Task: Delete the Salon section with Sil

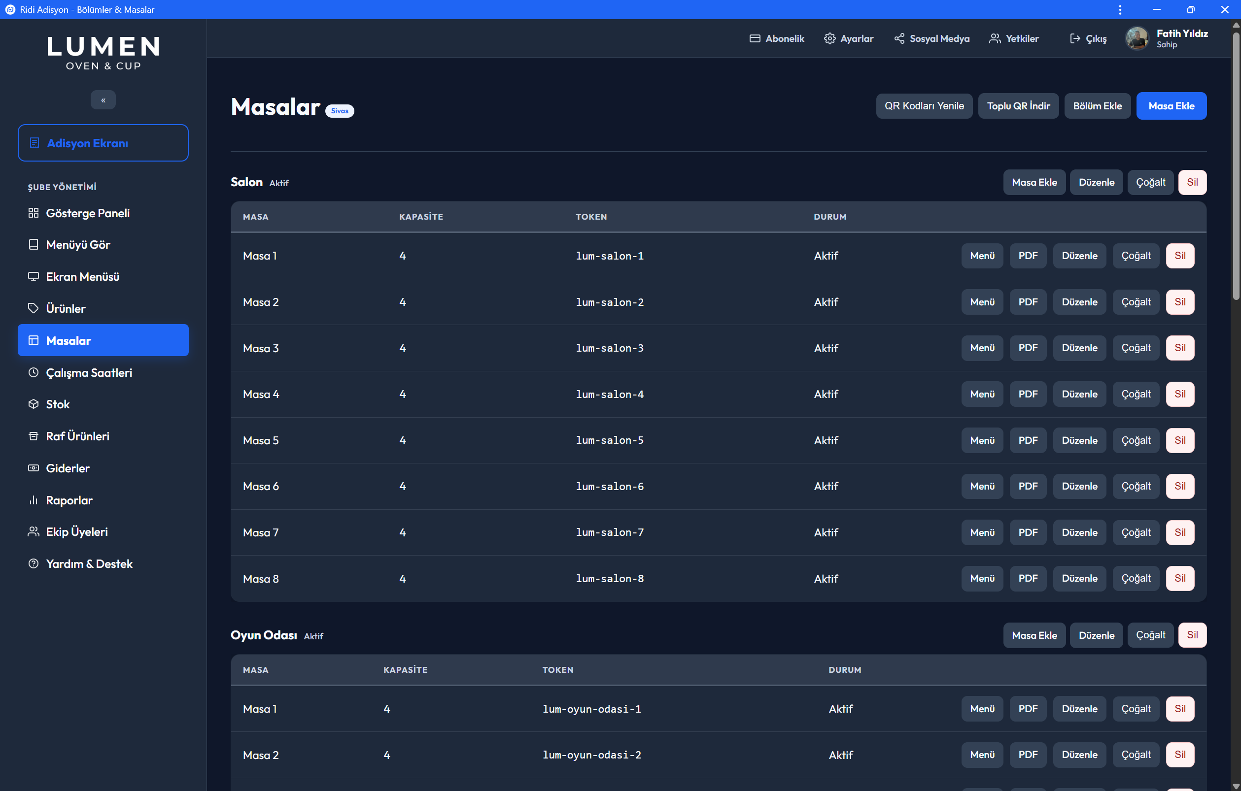Action: tap(1192, 182)
